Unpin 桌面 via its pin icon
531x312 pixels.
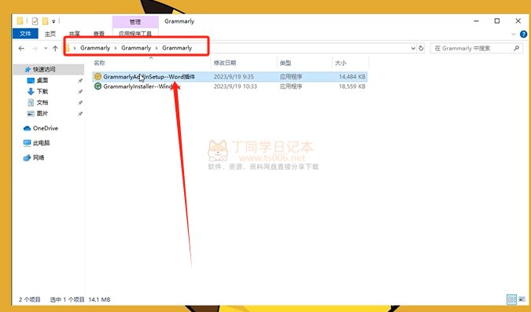(80, 80)
